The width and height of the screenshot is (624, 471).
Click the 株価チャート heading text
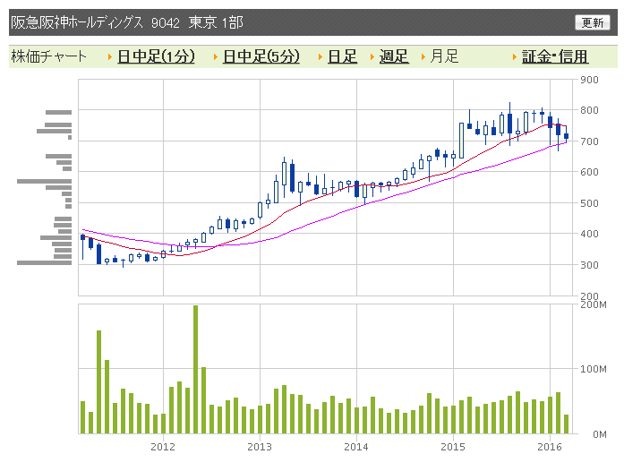(x=48, y=56)
